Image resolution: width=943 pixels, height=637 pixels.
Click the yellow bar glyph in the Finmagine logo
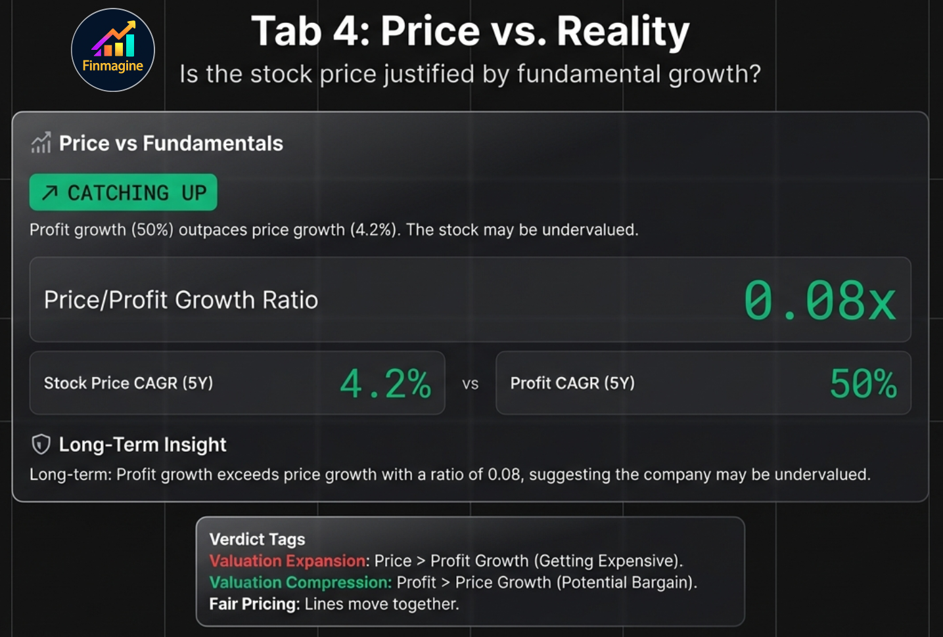point(119,49)
